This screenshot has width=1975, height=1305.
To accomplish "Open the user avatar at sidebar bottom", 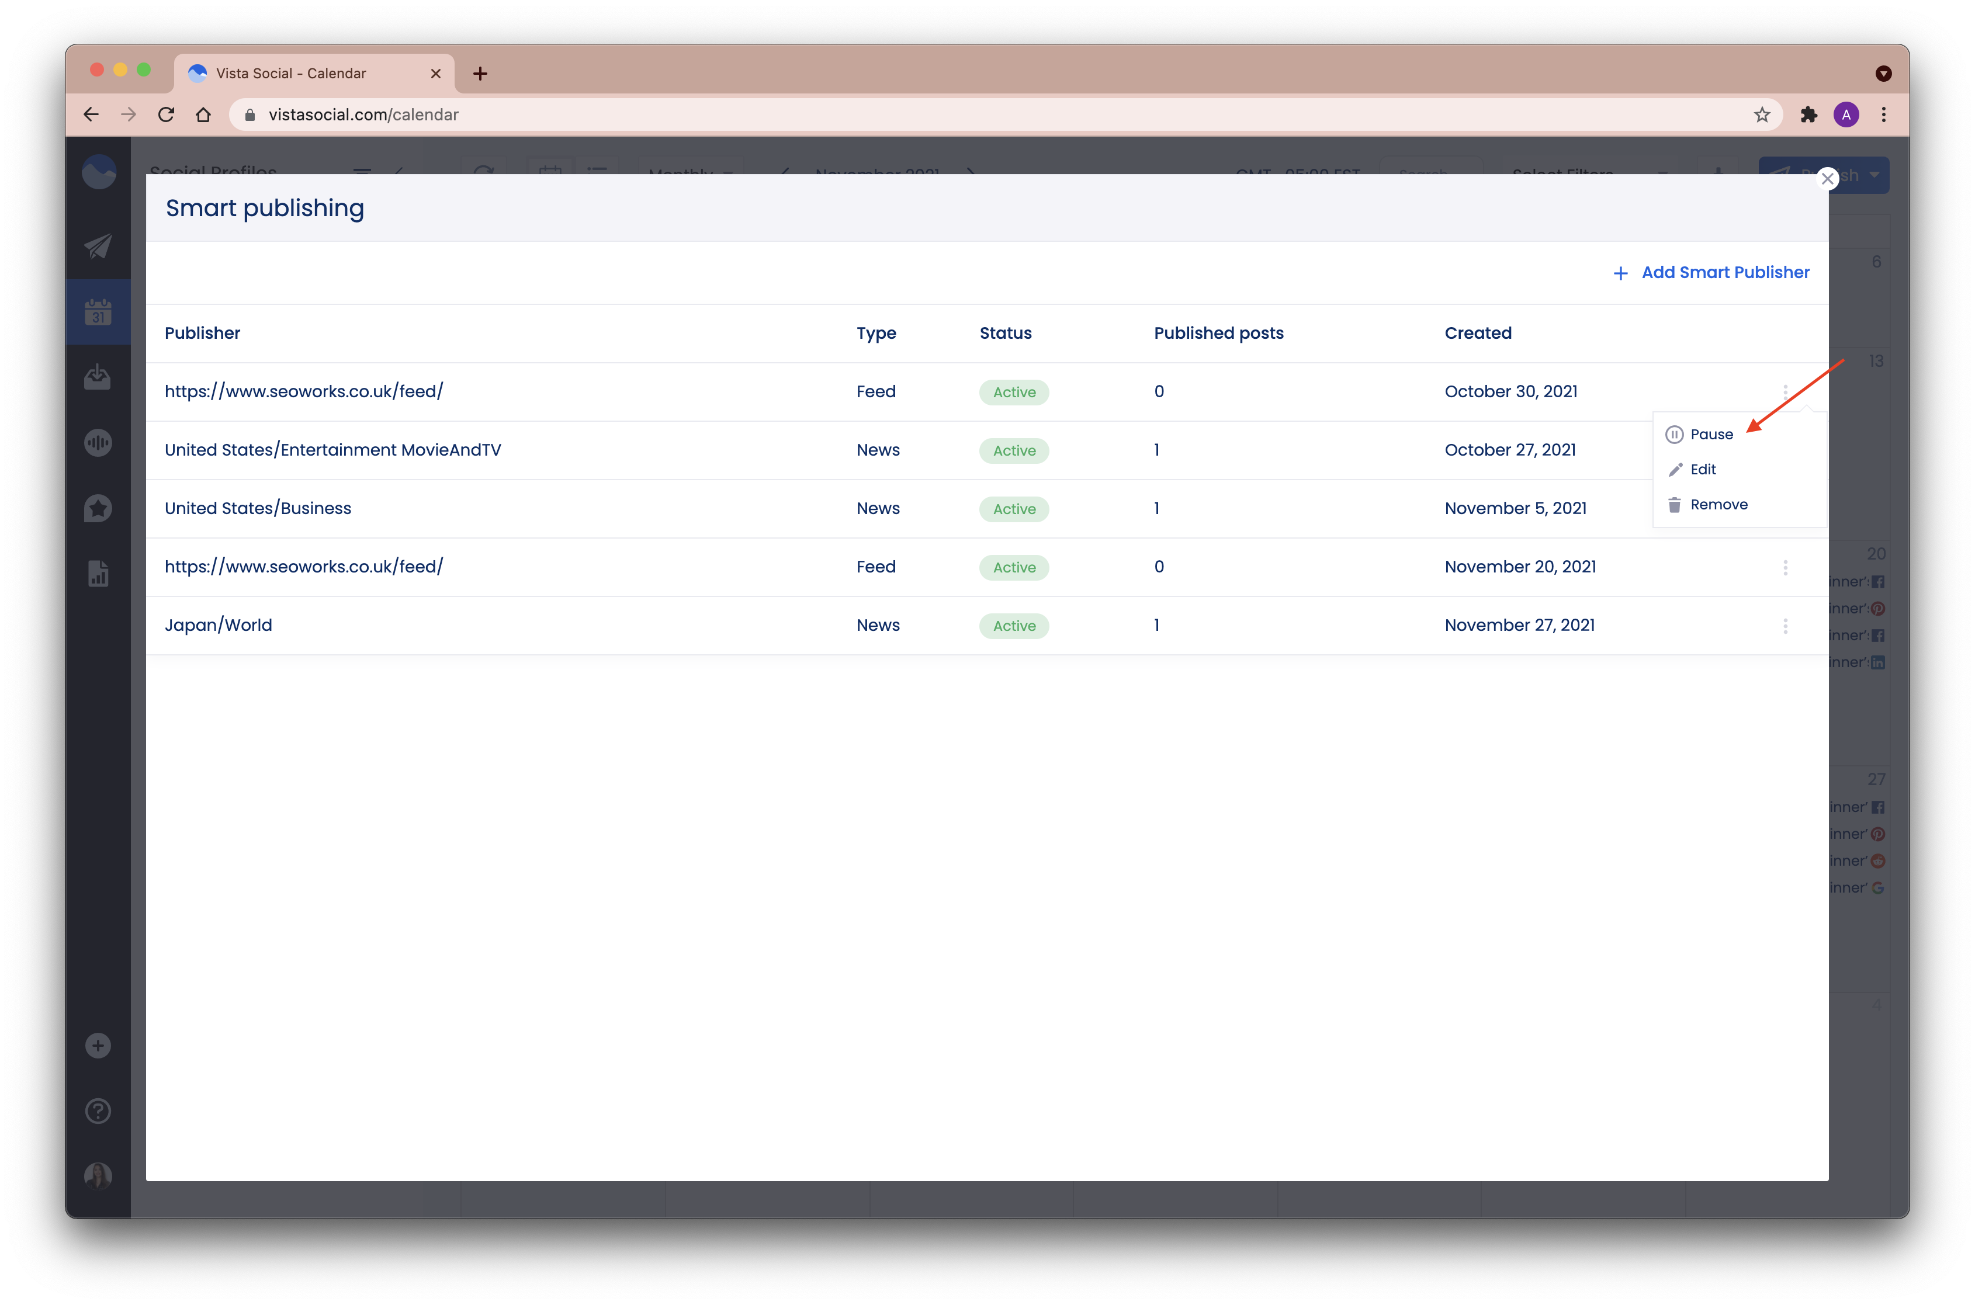I will pos(98,1176).
